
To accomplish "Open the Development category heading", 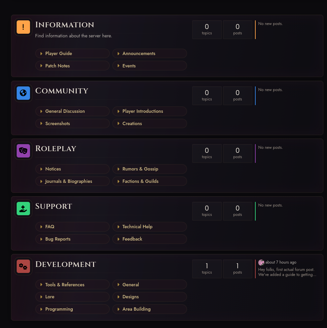I will coord(66,264).
